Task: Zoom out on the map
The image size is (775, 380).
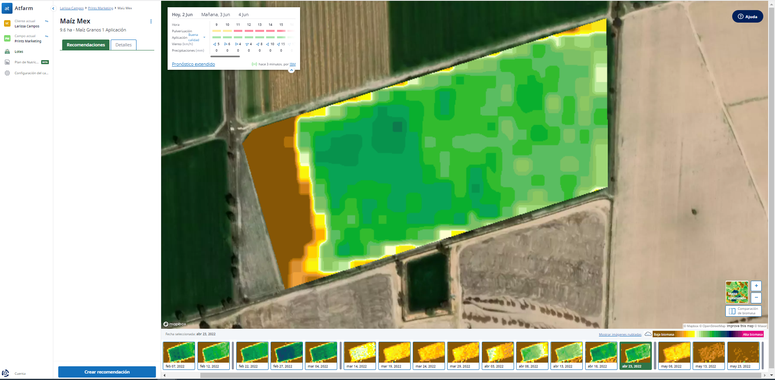Action: point(756,298)
